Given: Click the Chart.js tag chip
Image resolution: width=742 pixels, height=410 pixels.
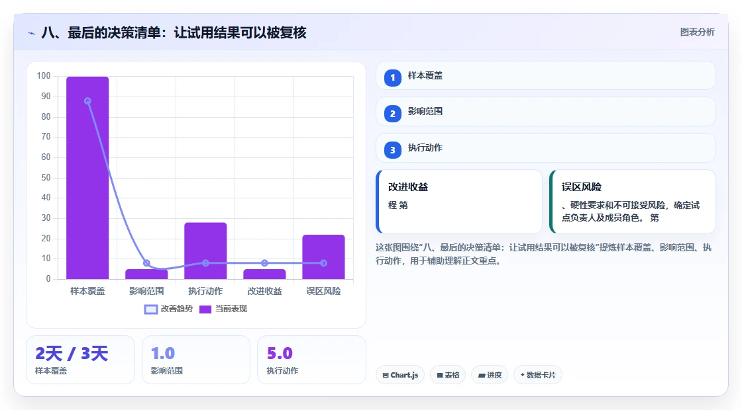Looking at the screenshot, I should coord(400,375).
